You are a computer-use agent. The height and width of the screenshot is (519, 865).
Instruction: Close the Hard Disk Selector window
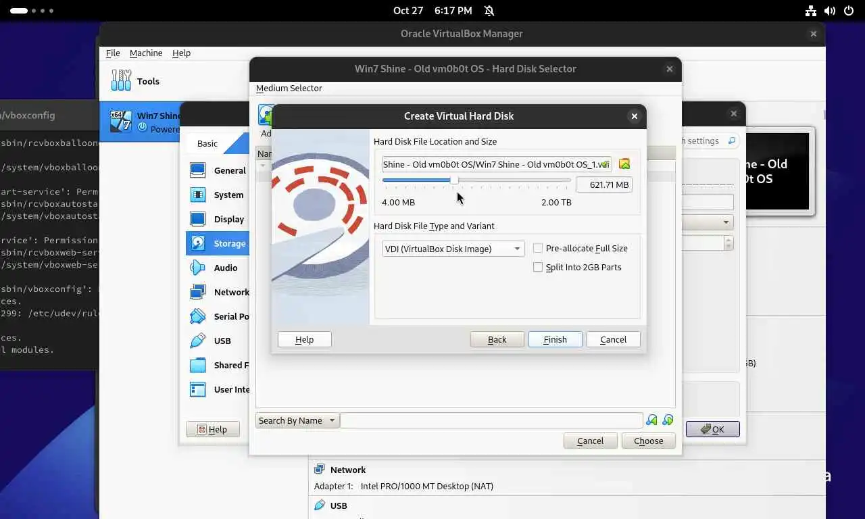tap(670, 69)
